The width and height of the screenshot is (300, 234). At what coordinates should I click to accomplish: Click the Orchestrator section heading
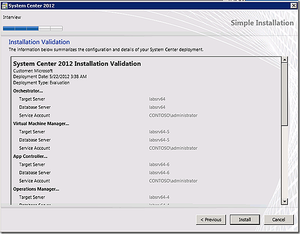(x=28, y=91)
